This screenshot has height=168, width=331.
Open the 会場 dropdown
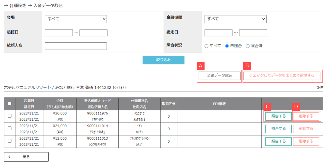click(76, 19)
